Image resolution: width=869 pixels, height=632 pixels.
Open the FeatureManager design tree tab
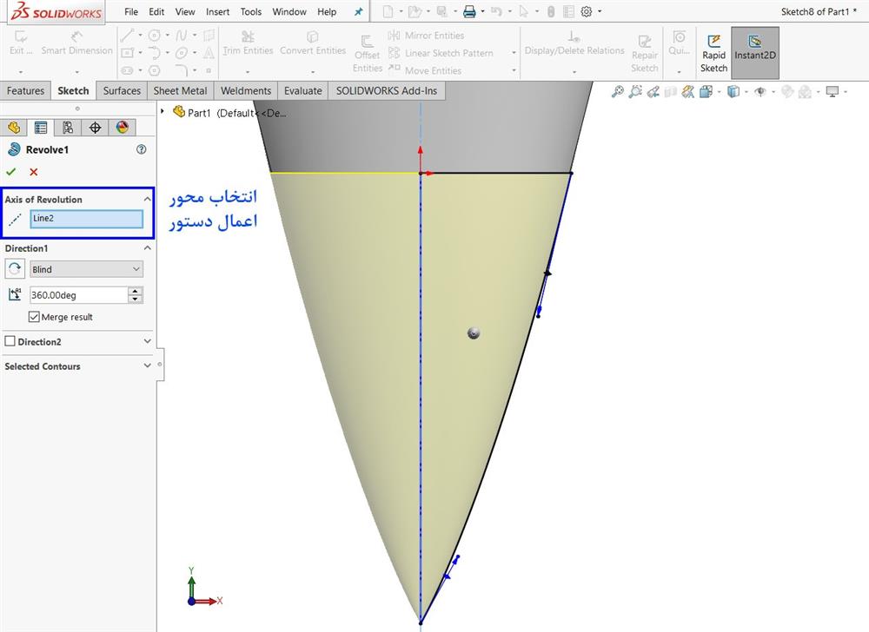[x=14, y=128]
